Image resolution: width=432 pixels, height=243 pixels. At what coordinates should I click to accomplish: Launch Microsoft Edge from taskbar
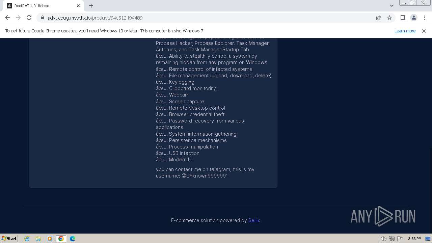(x=73, y=239)
